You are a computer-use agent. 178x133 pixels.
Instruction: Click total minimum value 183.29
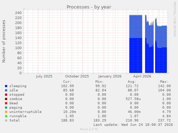click(x=100, y=120)
